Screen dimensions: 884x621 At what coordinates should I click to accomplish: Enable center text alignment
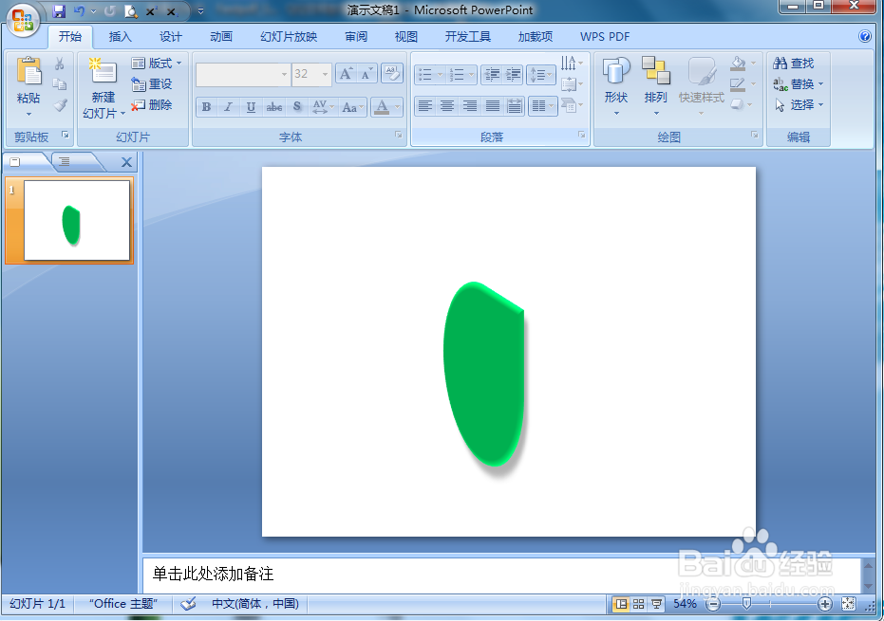click(447, 105)
